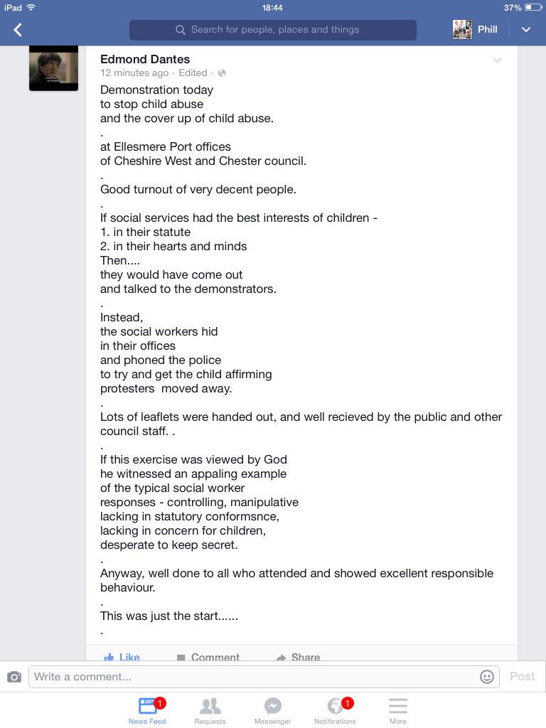Open News Feed tab
Screen dimensions: 546x728
tap(147, 710)
